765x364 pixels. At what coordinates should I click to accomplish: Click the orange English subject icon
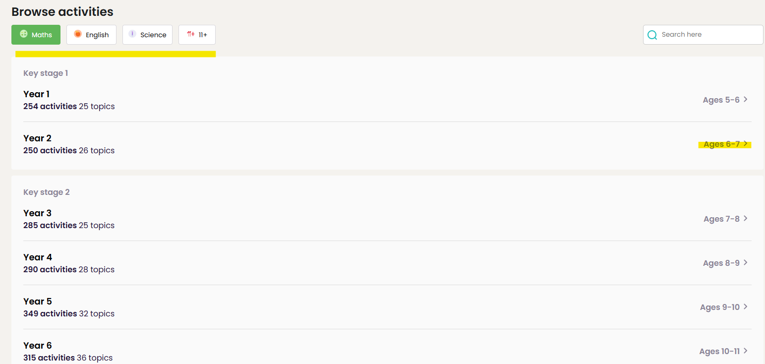click(x=78, y=34)
